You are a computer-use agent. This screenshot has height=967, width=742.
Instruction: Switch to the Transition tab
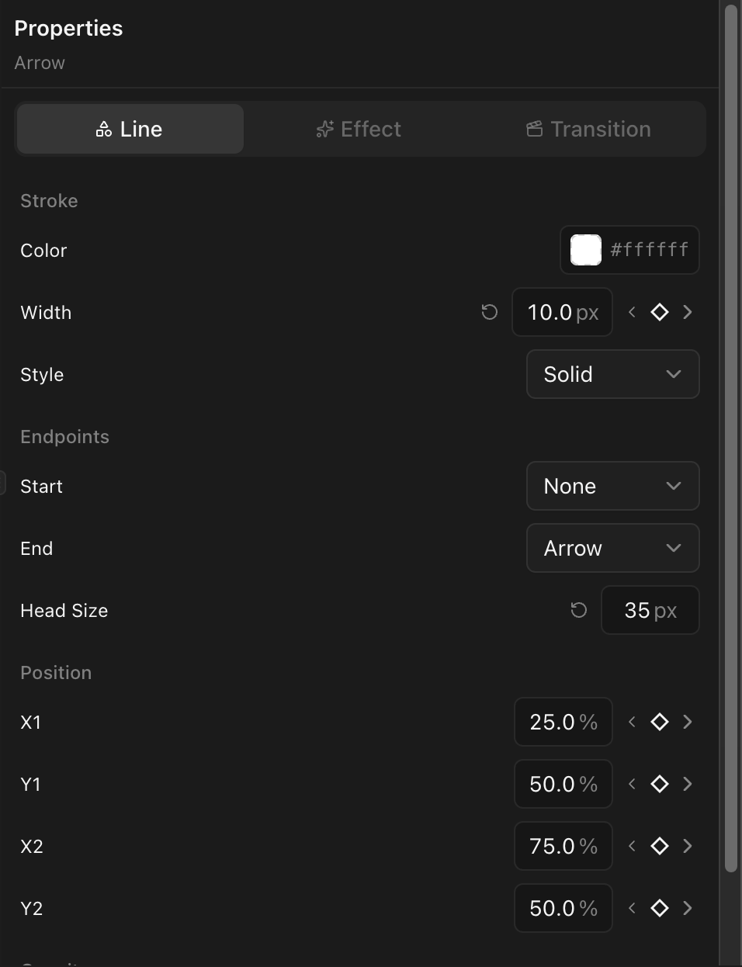pos(588,129)
